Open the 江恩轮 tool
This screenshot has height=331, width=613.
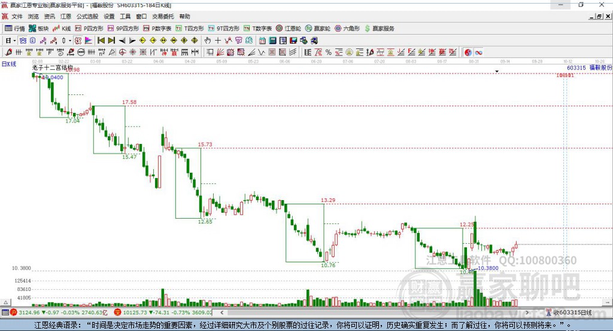(x=289, y=29)
